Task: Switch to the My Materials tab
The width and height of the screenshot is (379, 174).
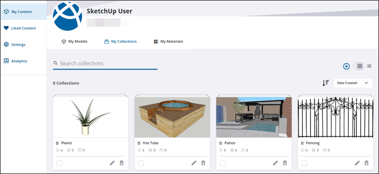Action: pos(169,41)
